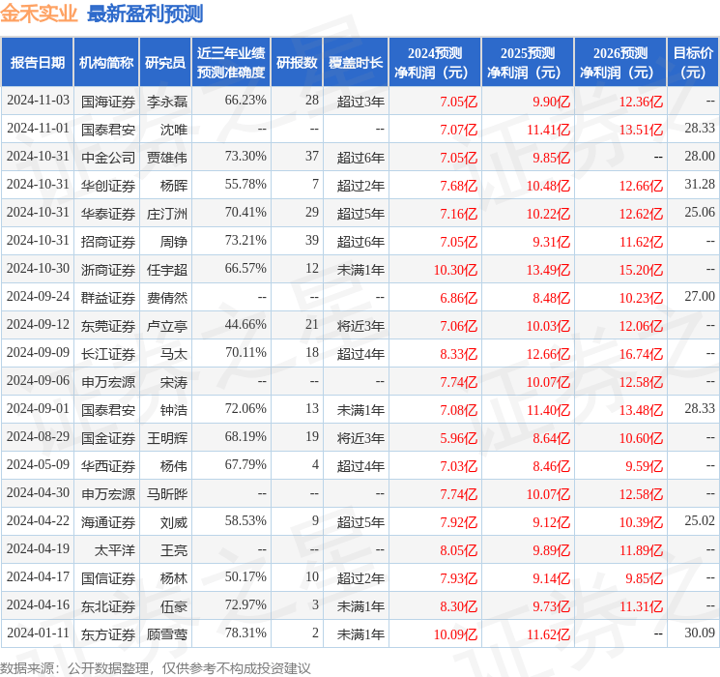The width and height of the screenshot is (720, 677).
Task: Select the 华创证券 institution cell
Action: click(108, 186)
